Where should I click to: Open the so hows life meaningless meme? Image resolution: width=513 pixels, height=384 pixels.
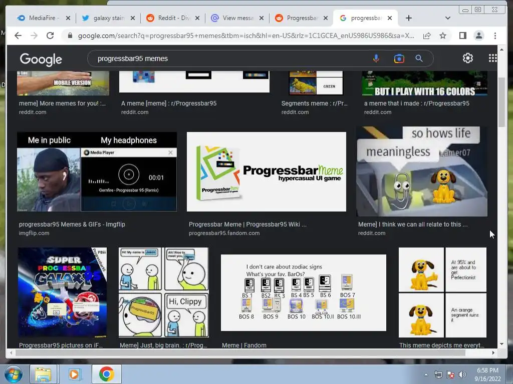422,171
